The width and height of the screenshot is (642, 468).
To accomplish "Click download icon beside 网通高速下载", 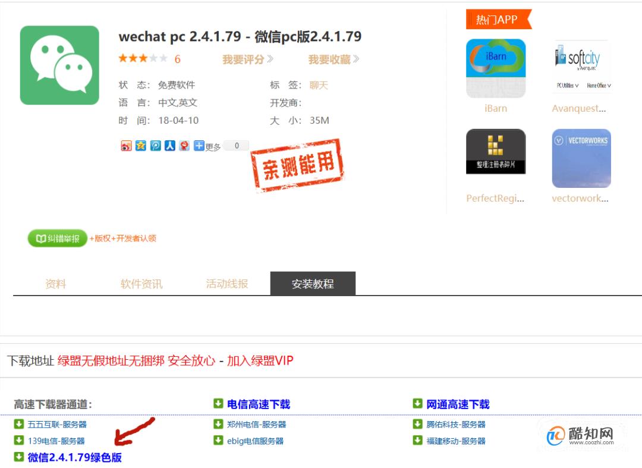I will 418,404.
